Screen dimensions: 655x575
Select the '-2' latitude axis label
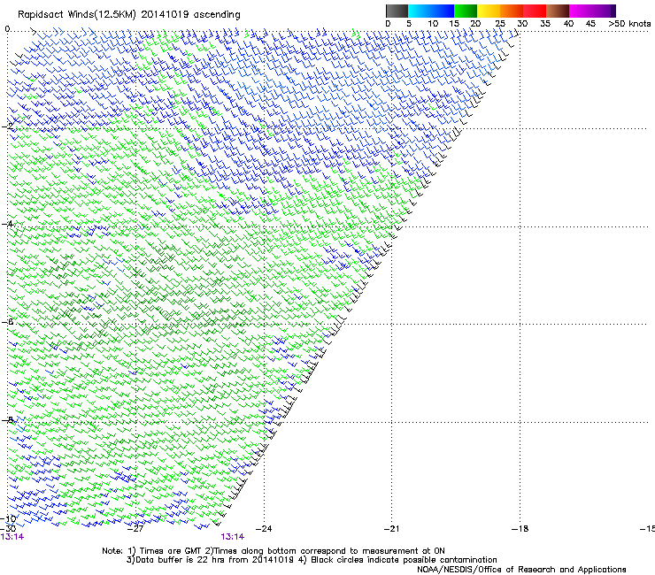pos(7,126)
